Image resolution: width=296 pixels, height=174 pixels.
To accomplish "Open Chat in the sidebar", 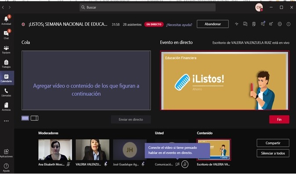I will (6, 35).
